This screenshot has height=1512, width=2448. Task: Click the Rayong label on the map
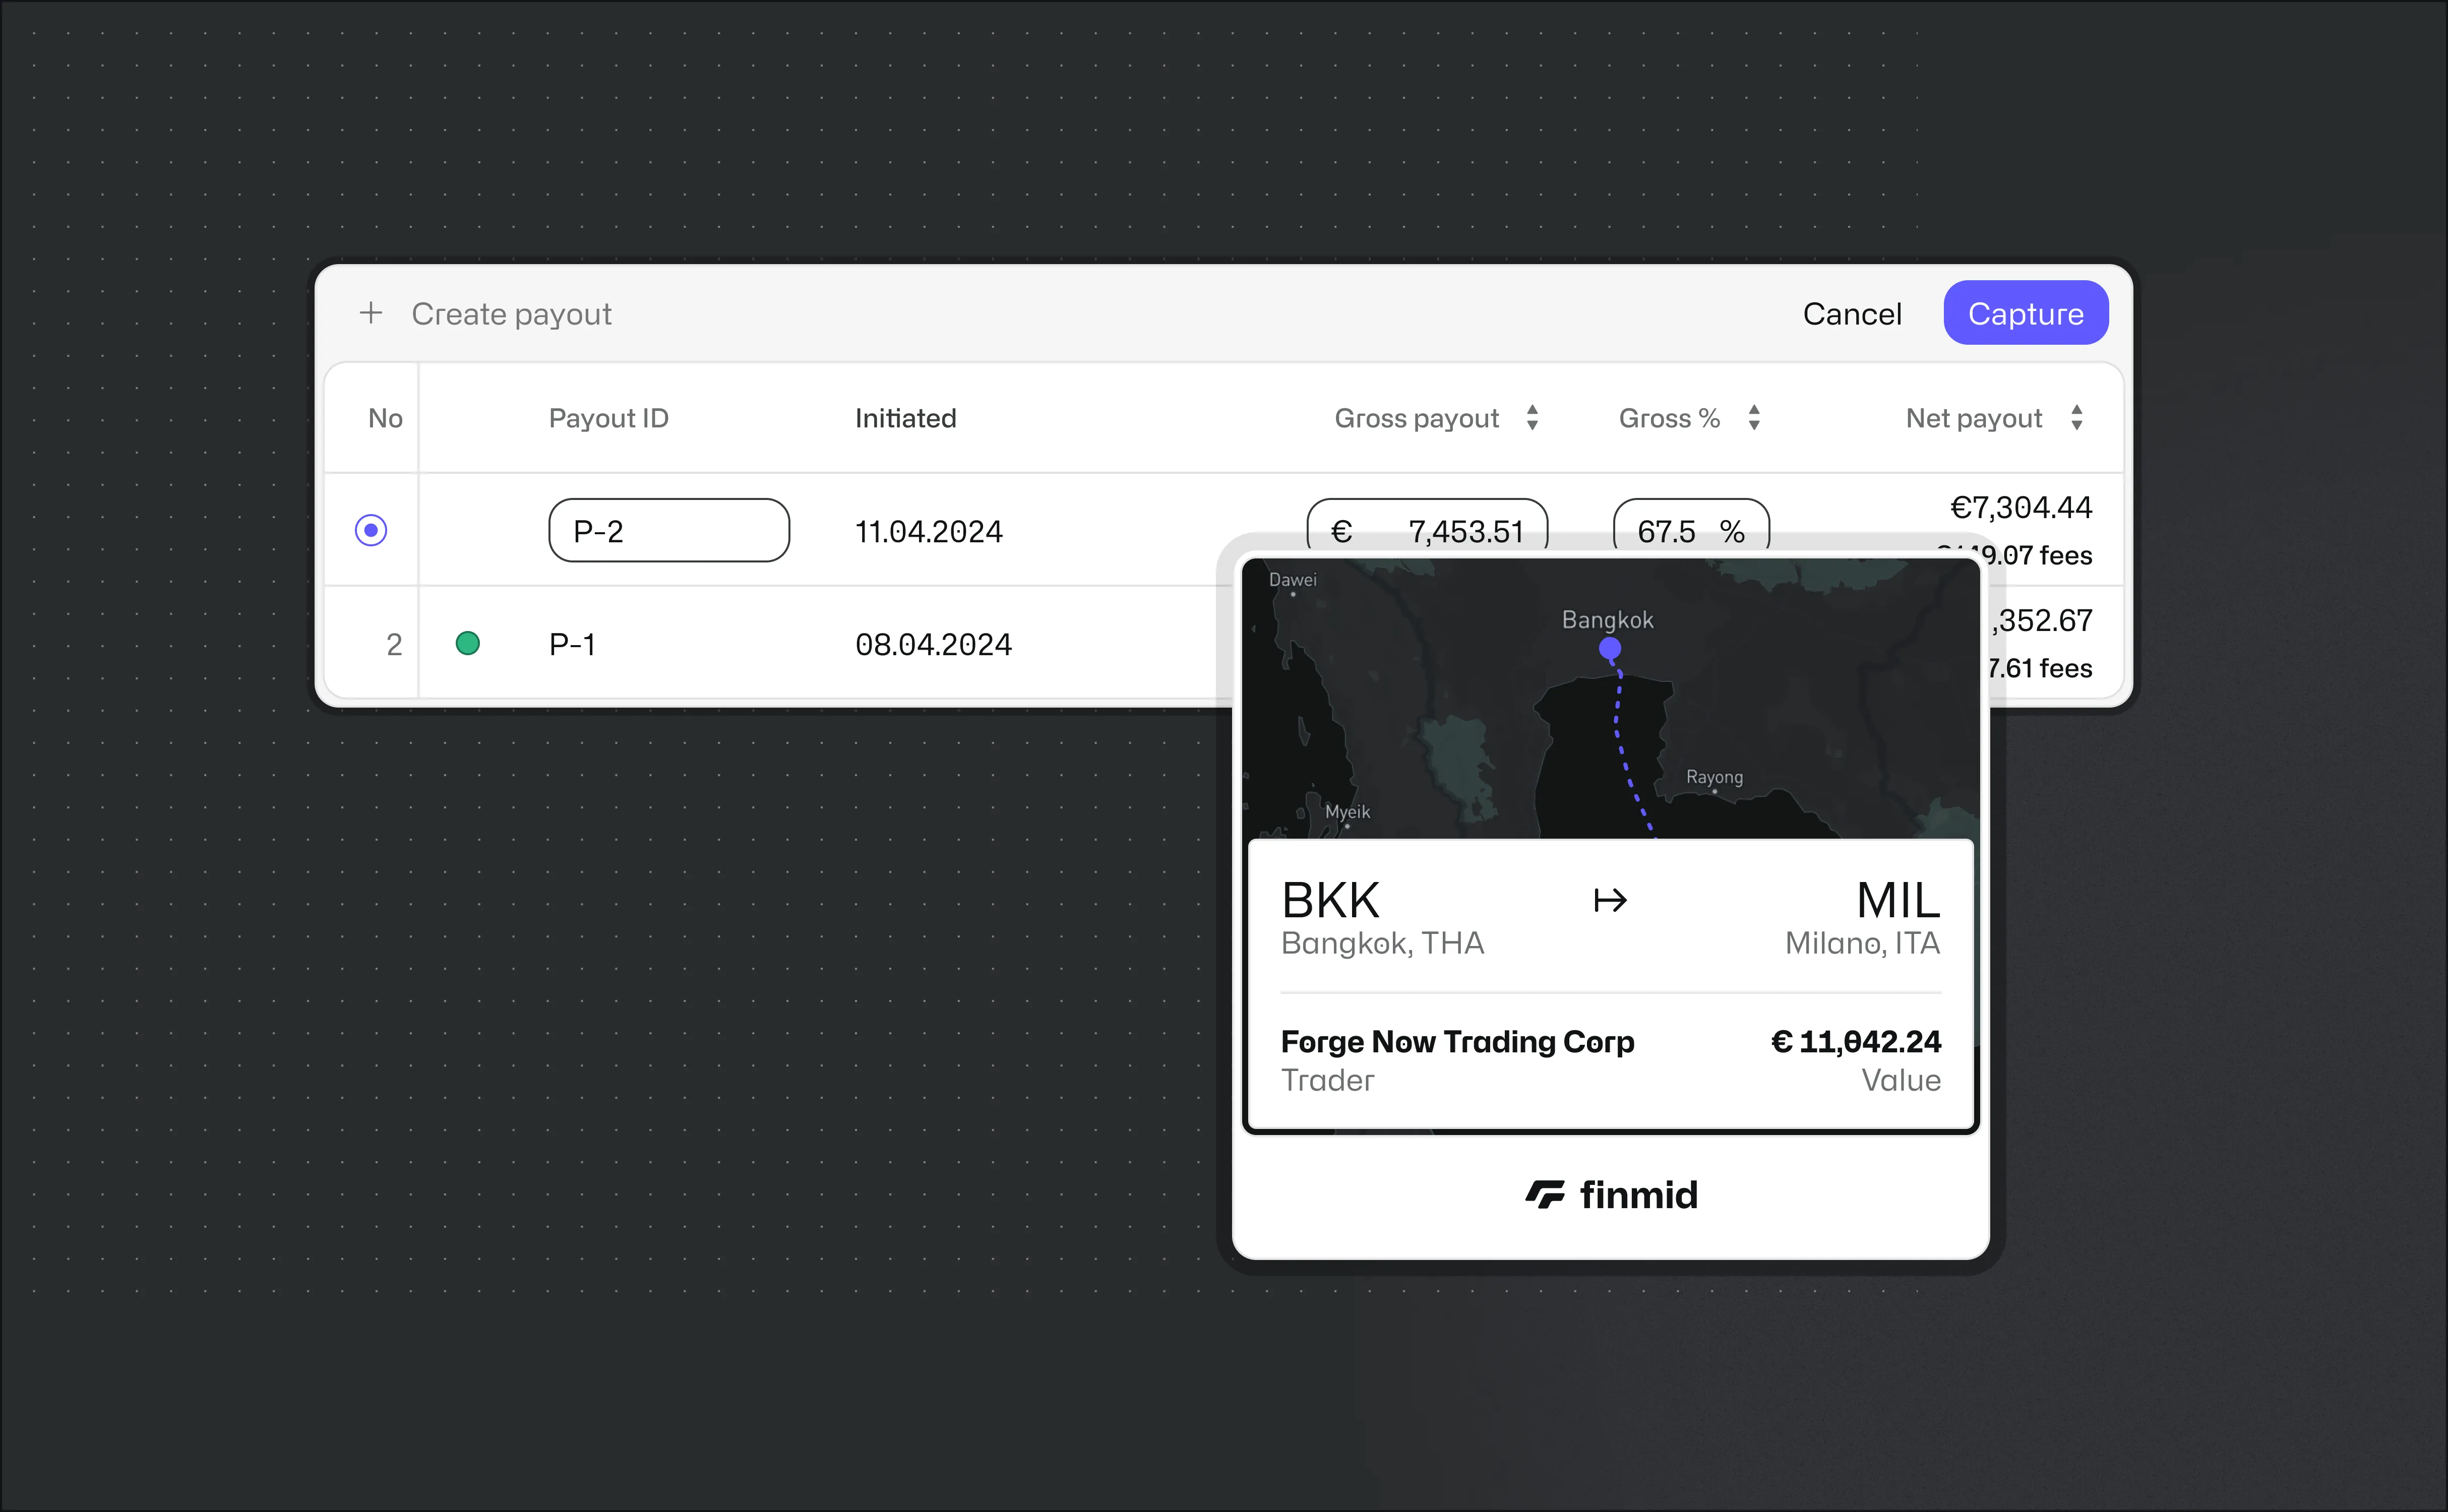click(1714, 776)
